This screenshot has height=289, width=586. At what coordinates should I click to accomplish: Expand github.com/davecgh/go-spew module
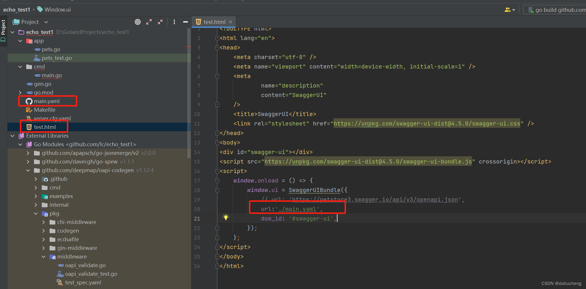point(28,162)
